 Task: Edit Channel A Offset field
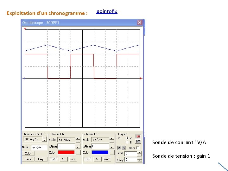(x=66, y=146)
